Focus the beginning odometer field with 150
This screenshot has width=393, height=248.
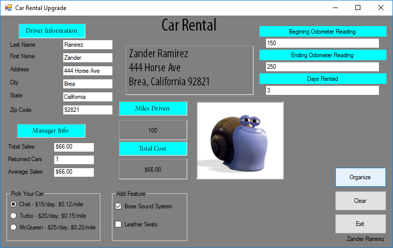pos(322,43)
